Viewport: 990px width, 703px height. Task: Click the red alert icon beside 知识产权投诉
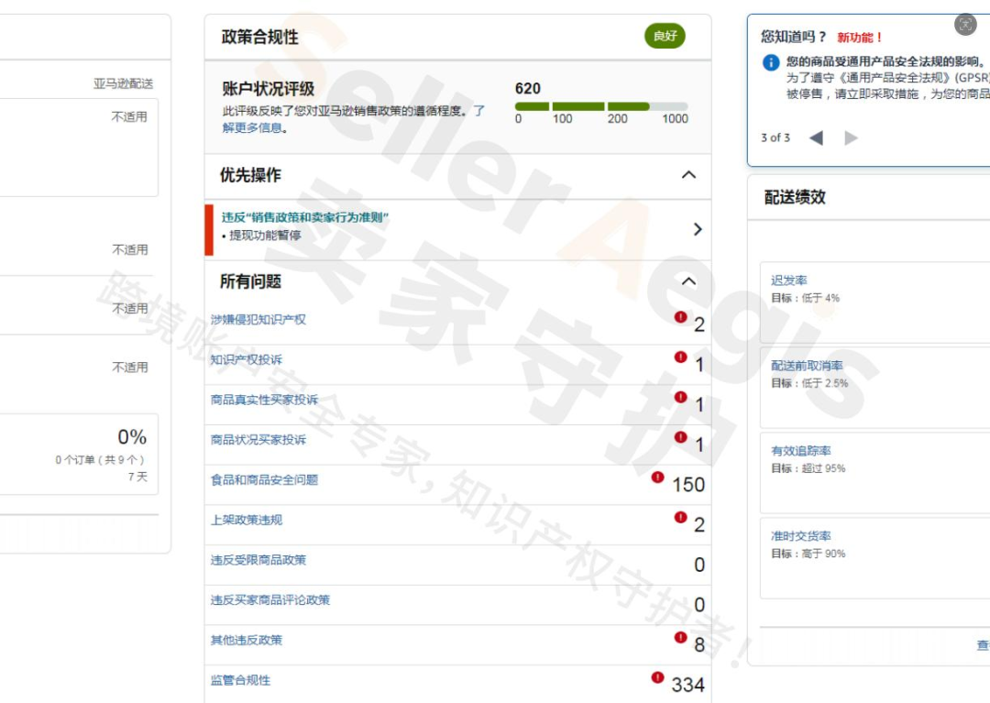coord(680,357)
